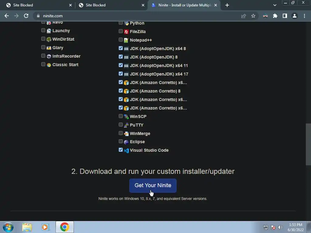311x233 pixels.
Task: Click the network tray icon
Action: click(265, 227)
